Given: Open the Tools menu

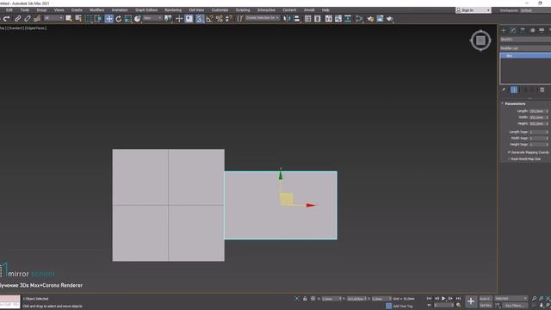Looking at the screenshot, I should click(25, 10).
